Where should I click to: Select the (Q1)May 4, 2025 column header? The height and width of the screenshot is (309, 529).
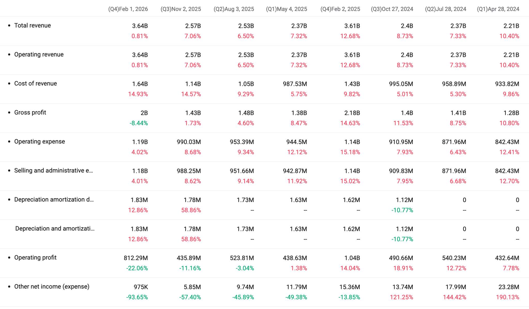286,9
